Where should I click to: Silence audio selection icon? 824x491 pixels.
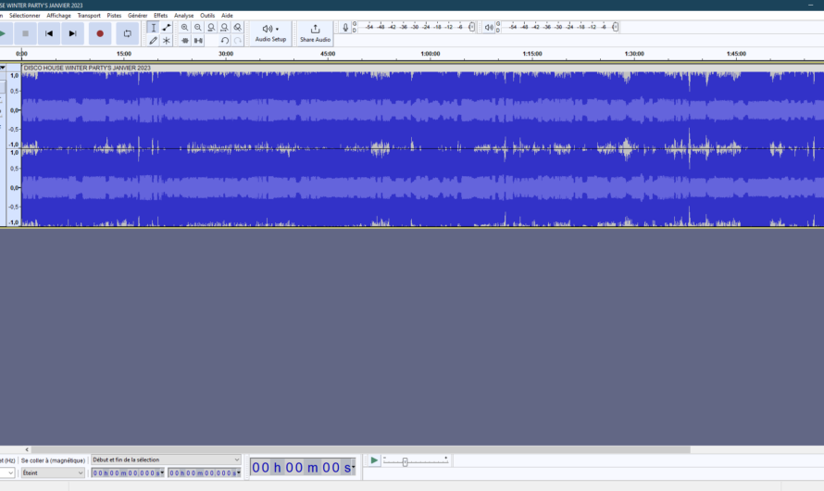point(198,41)
